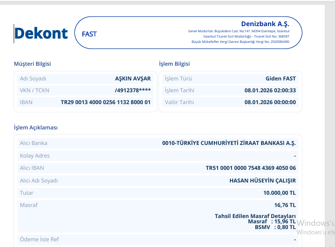Select the date 08.01.2026 02:00:33
The height and width of the screenshot is (247, 335).
click(270, 91)
